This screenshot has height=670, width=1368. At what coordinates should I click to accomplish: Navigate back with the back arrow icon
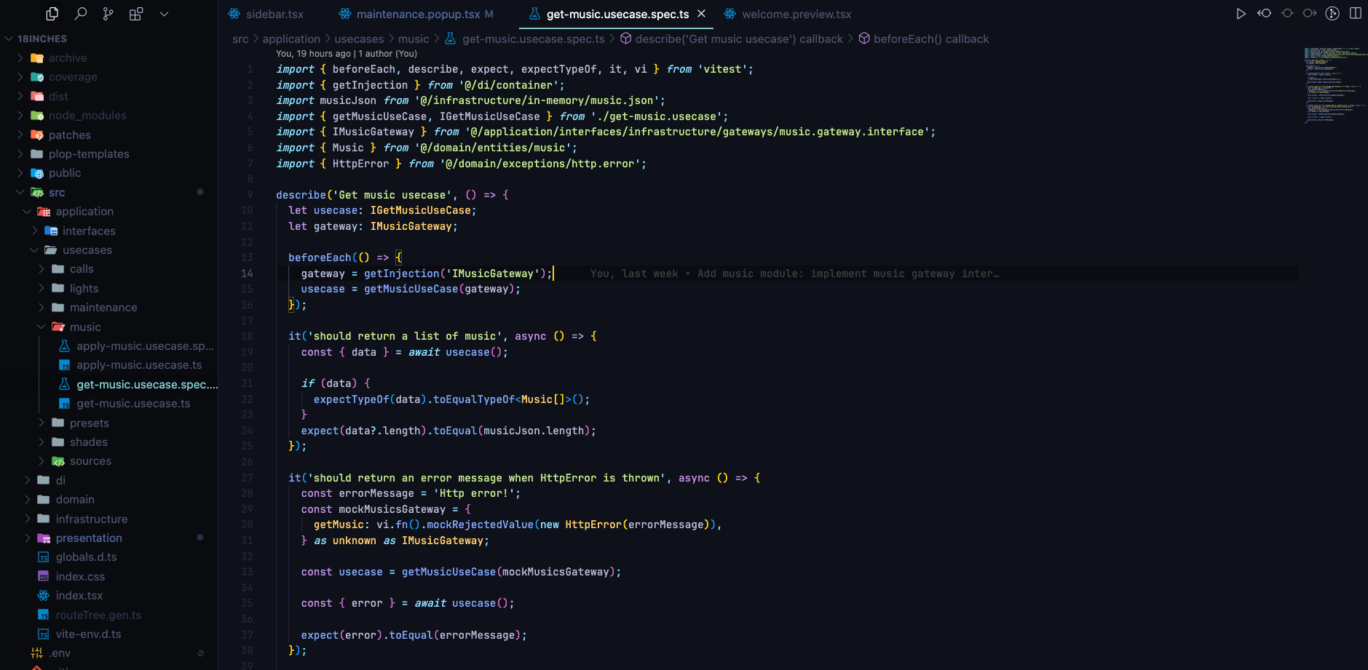pos(1265,13)
